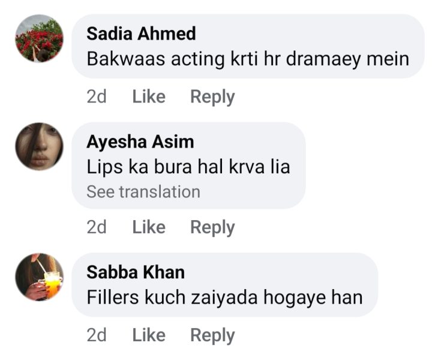Visit Sadia Ahmed's profile via her name
Viewport: 444px width, 349px height.
coord(141,34)
